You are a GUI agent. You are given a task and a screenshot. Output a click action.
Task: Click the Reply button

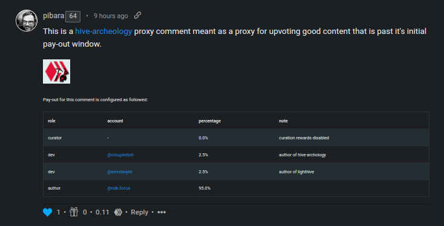click(x=139, y=212)
